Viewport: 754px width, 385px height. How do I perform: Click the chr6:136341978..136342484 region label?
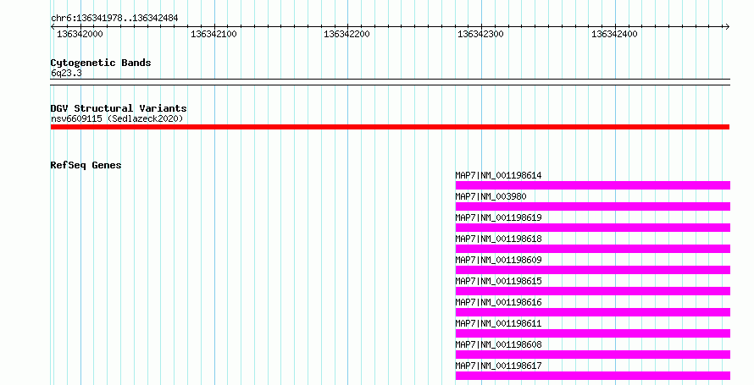[x=114, y=19]
